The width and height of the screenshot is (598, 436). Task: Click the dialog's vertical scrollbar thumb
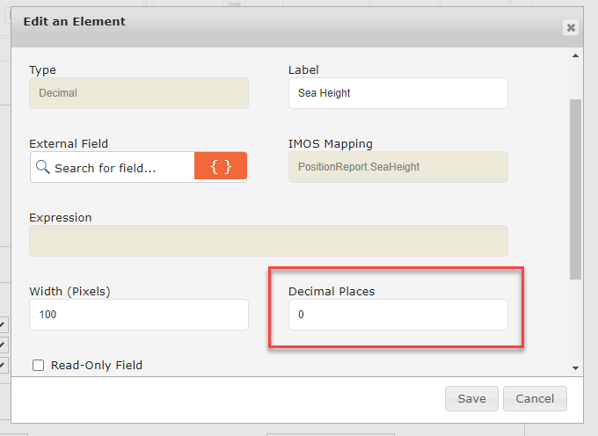(x=576, y=189)
